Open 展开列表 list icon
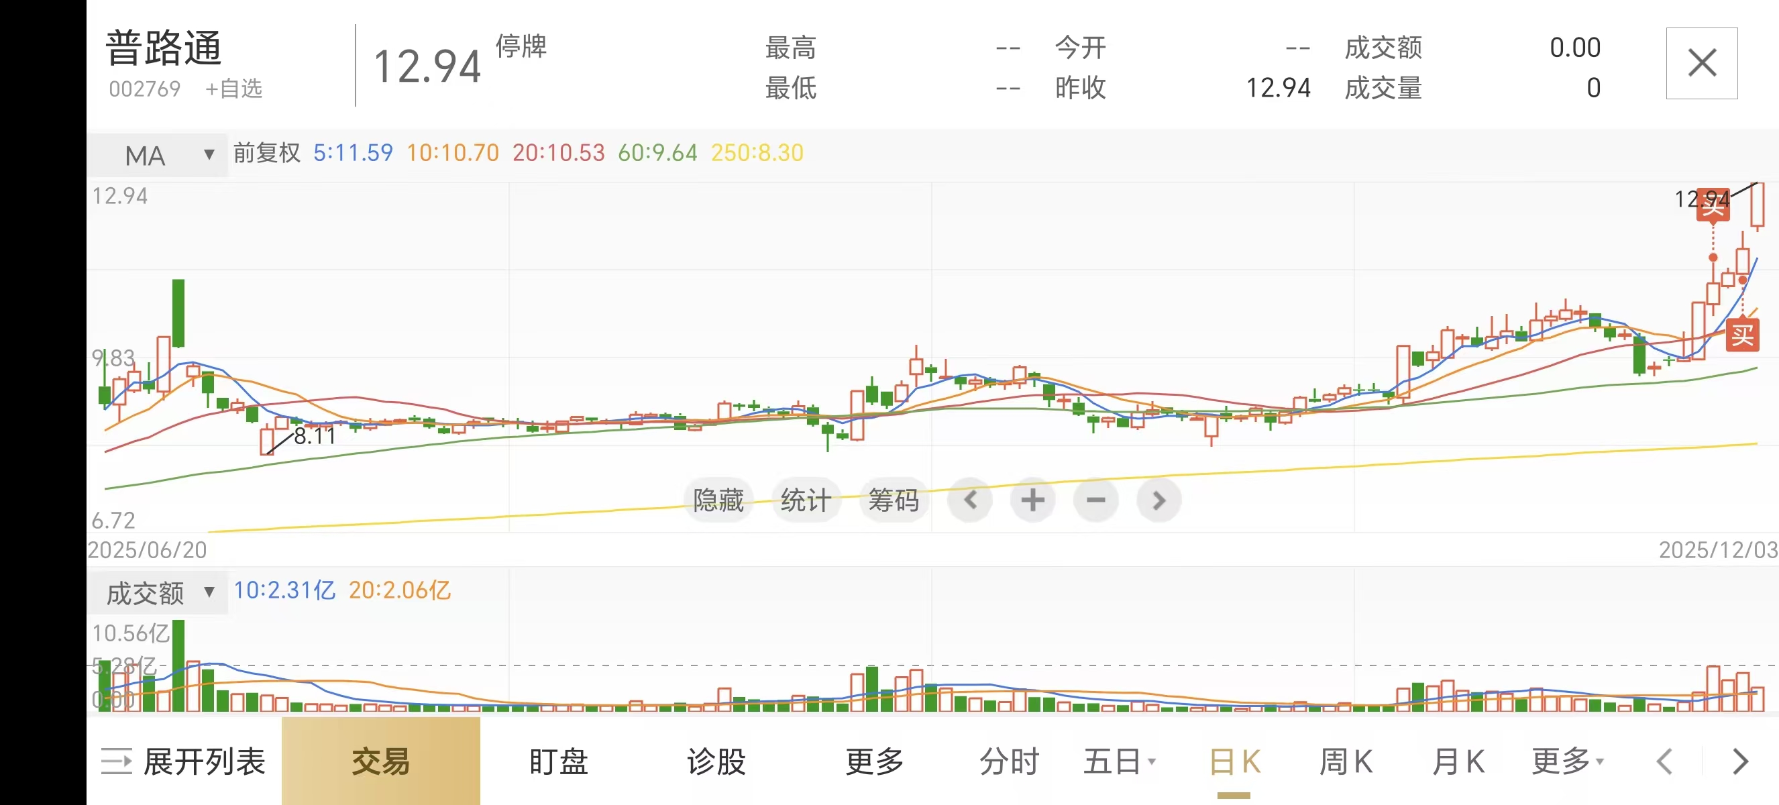This screenshot has height=805, width=1779. (x=116, y=761)
